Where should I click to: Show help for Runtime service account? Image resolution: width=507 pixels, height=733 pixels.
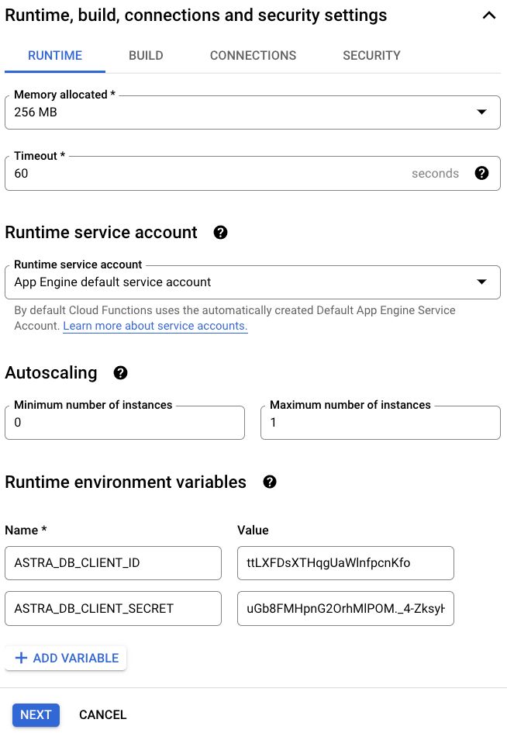point(221,233)
